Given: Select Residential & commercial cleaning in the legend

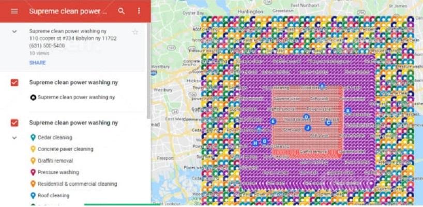Looking at the screenshot, I should (78, 184).
